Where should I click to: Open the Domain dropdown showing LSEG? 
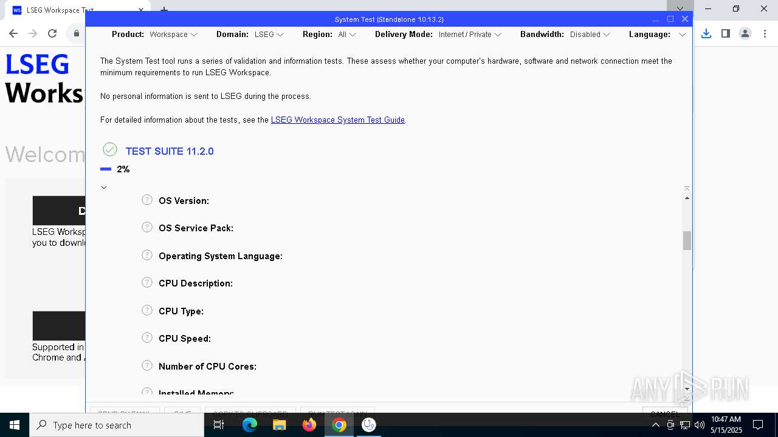(269, 35)
